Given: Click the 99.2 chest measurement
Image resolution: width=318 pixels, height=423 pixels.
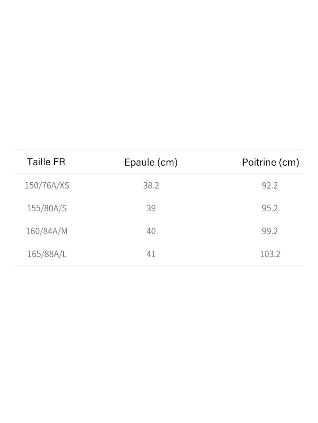Looking at the screenshot, I should coord(270,231).
